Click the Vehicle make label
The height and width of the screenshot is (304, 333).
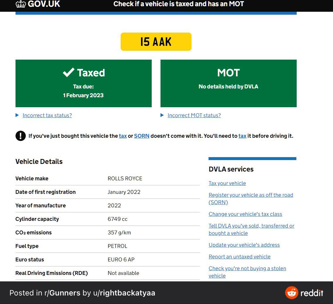[x=32, y=179]
